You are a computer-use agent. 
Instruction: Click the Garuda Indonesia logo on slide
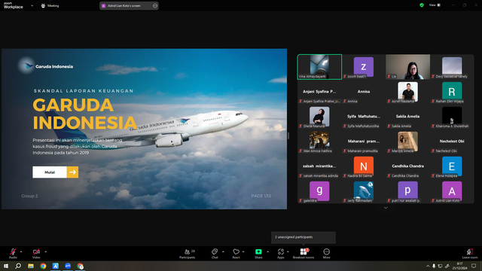pyautogui.click(x=46, y=65)
